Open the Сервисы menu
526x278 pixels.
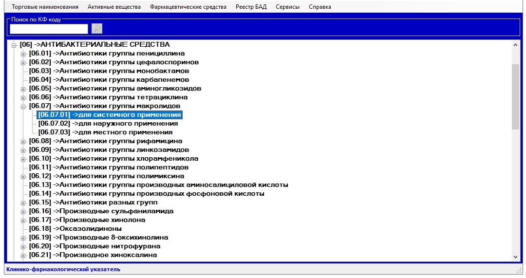(287, 7)
